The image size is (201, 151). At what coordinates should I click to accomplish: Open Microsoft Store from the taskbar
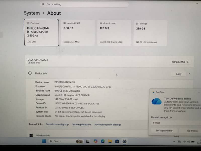[x=117, y=141]
